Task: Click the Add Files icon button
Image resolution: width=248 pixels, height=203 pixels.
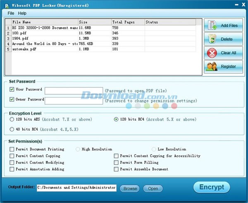Action: click(x=223, y=25)
